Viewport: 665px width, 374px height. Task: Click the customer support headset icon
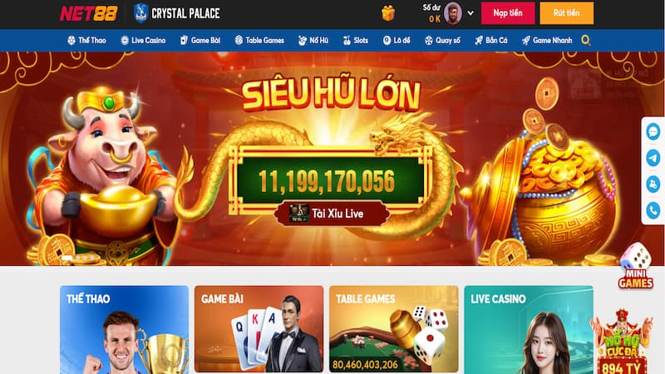[653, 185]
